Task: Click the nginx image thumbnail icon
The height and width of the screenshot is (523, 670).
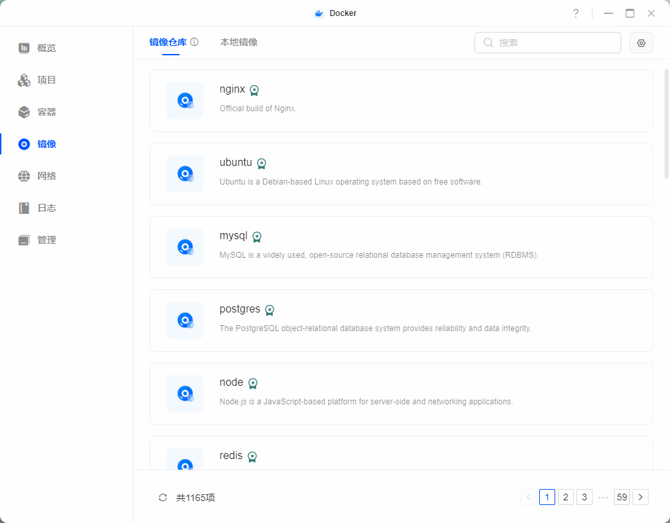Action: [x=185, y=100]
